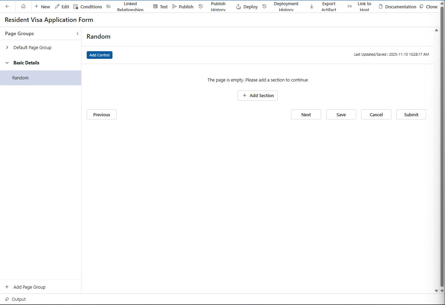Click the back arrow icon
Viewport: 445px width, 305px height.
click(7, 7)
